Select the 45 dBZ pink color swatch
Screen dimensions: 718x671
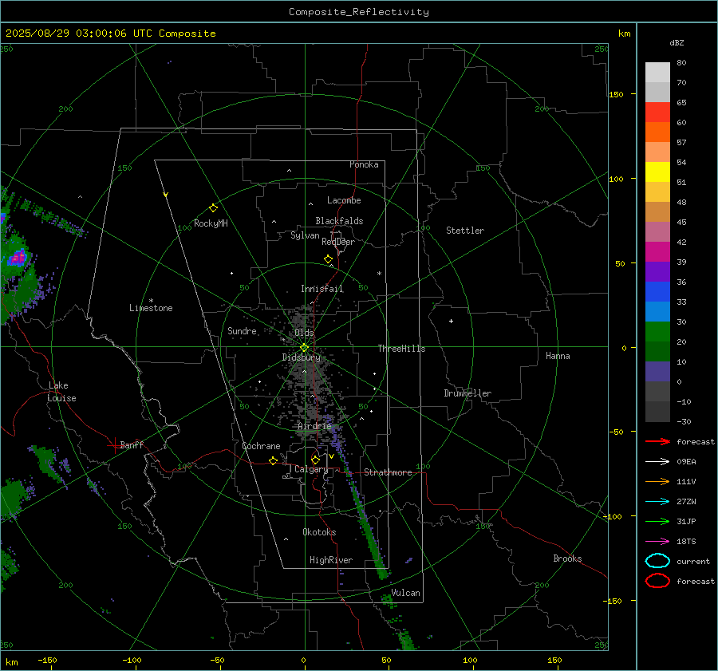pyautogui.click(x=657, y=231)
